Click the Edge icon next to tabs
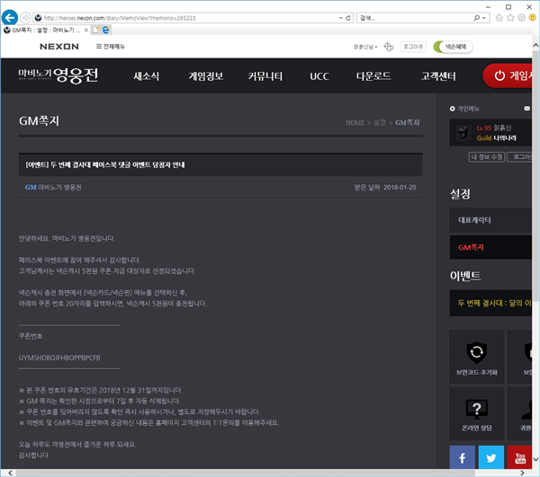The image size is (540, 477). [x=105, y=31]
